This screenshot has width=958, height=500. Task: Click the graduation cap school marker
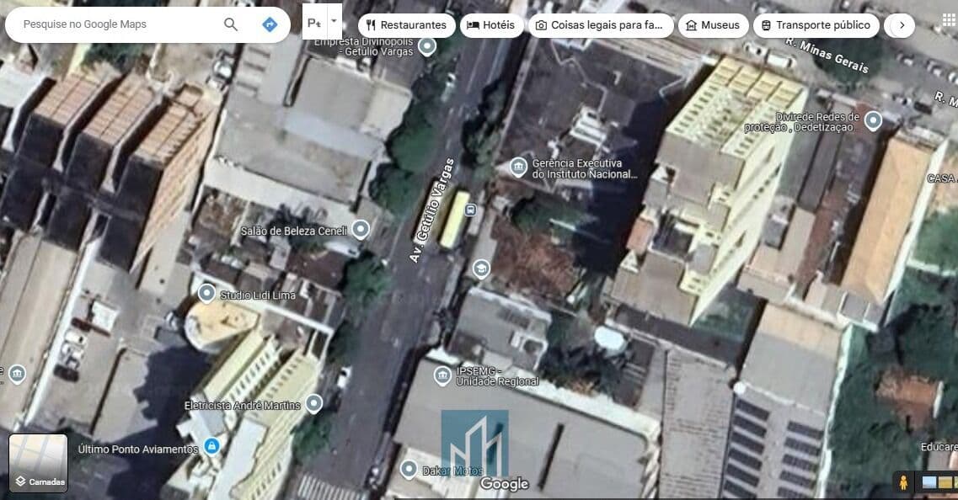coord(481,269)
